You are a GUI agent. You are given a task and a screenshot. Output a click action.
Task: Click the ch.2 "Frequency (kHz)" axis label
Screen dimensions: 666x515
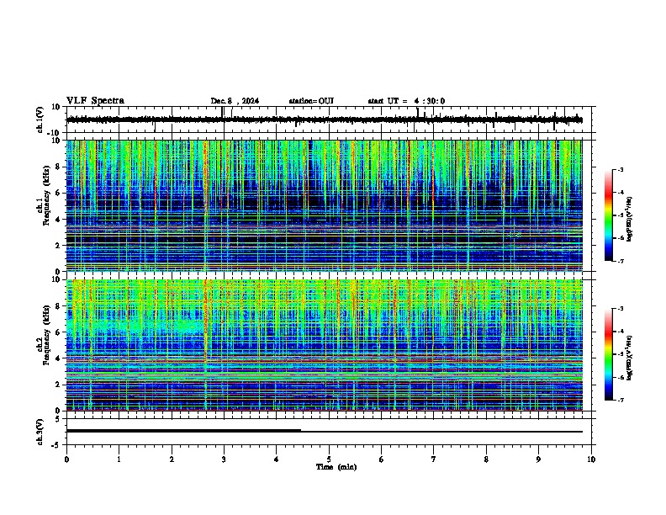[46, 335]
